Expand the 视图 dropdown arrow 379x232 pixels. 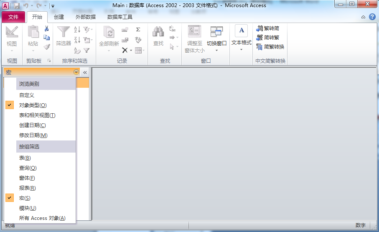click(x=12, y=51)
